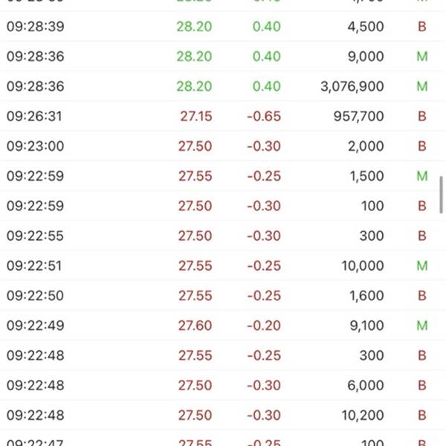This screenshot has width=446, height=446.
Task: Select the 09:22:48 row with 300 volume
Action: click(x=223, y=355)
